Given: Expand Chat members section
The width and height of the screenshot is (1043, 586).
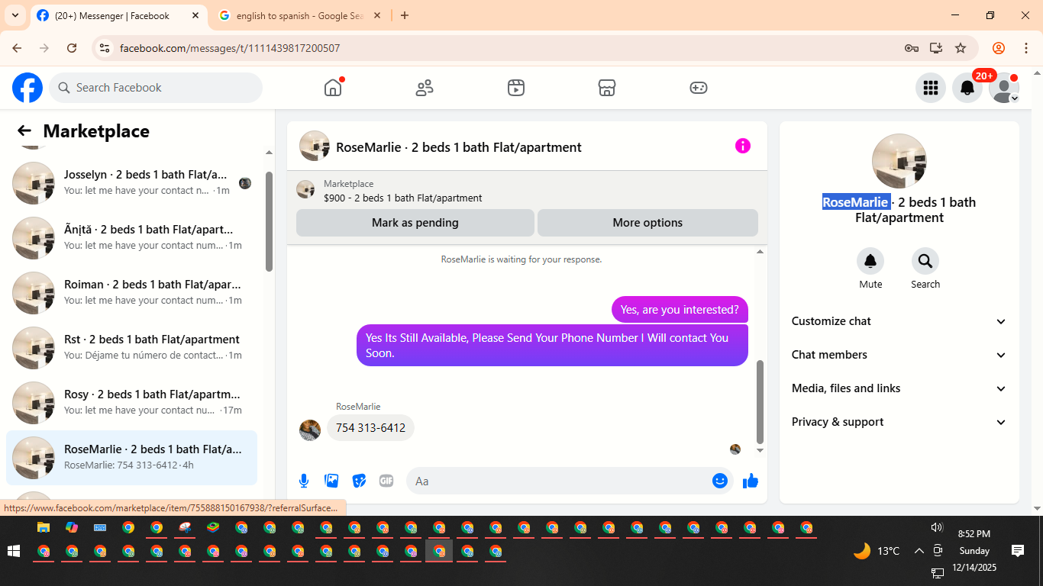Looking at the screenshot, I should [899, 355].
